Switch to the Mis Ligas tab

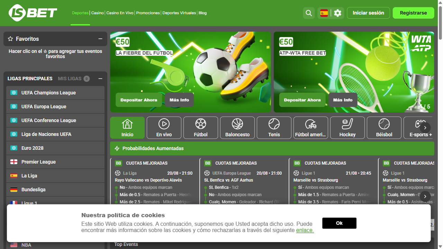tap(73, 79)
